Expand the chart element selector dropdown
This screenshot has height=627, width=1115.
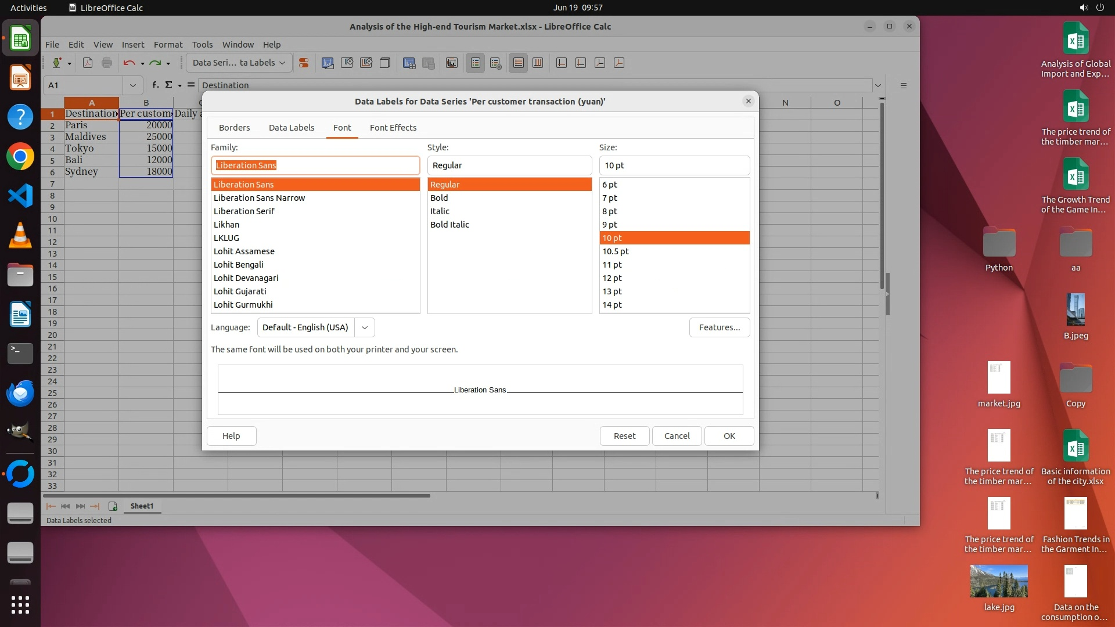pyautogui.click(x=283, y=63)
